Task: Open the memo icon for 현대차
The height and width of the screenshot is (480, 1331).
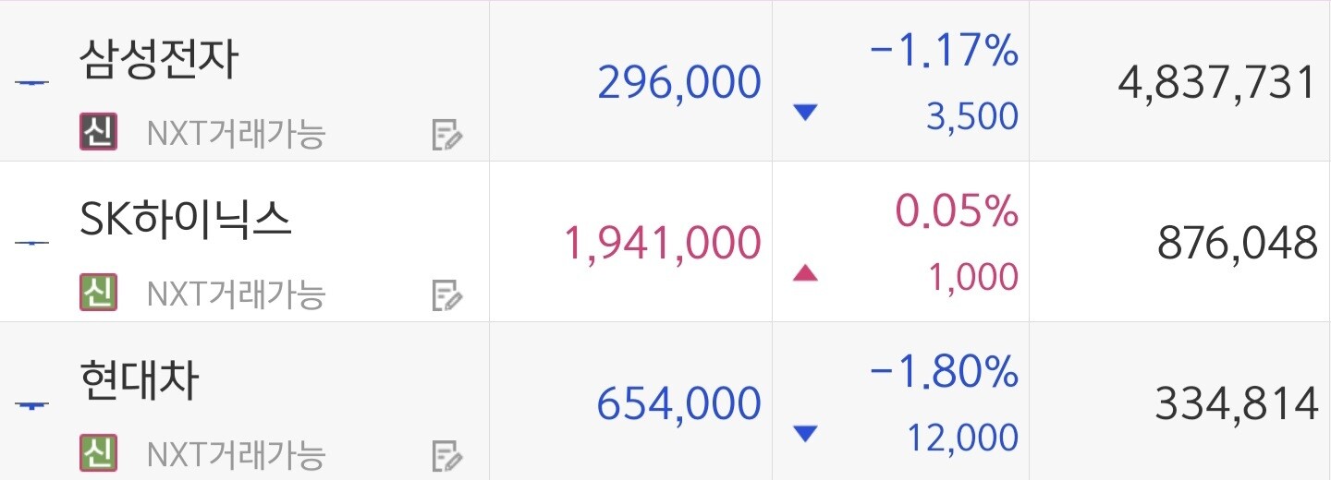Action: [447, 456]
